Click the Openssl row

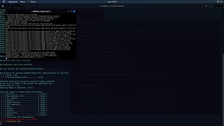(24, 115)
